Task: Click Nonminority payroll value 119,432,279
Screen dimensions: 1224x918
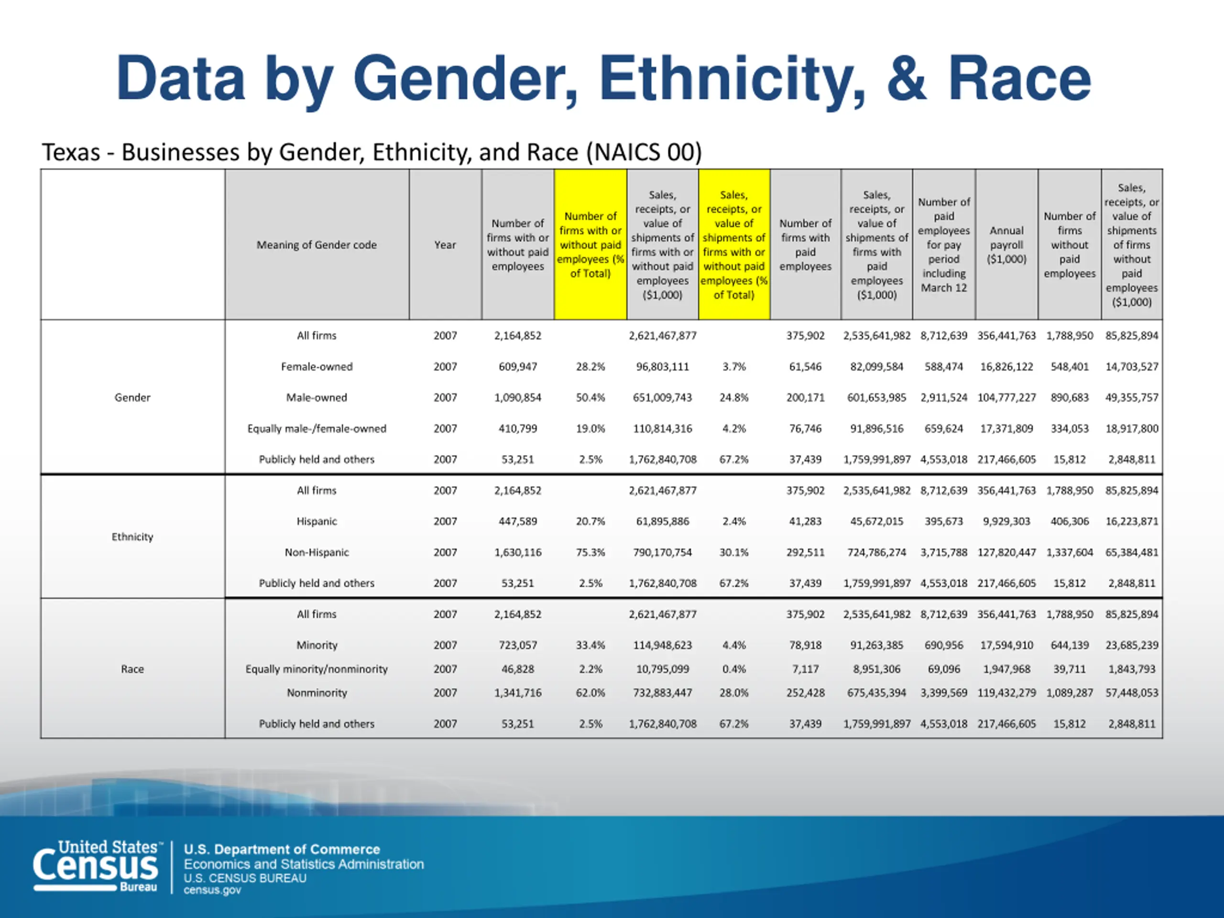Action: click(x=1006, y=693)
